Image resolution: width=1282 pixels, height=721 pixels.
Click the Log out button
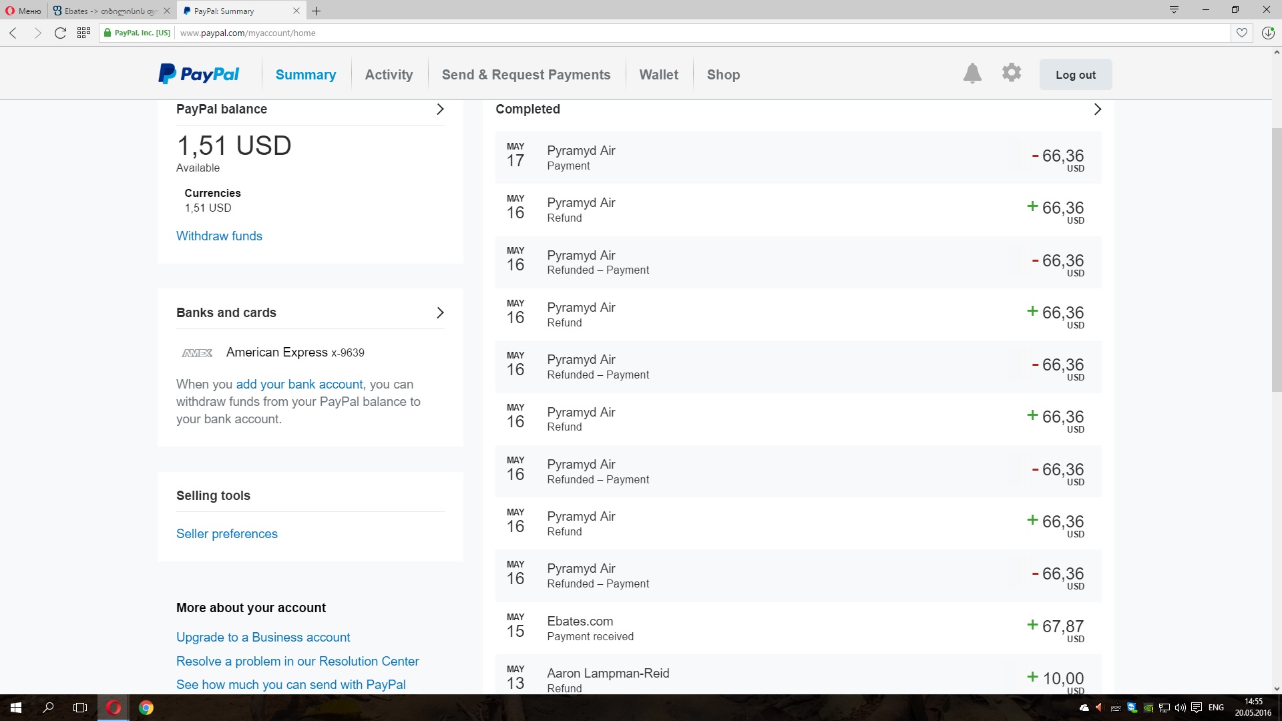click(1075, 75)
